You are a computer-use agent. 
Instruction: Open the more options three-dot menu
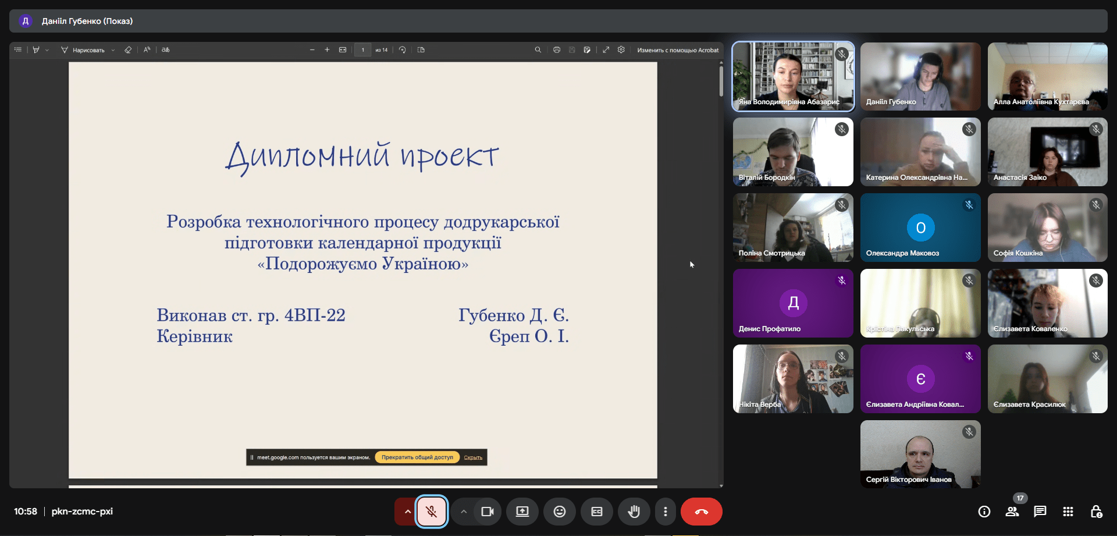(665, 512)
